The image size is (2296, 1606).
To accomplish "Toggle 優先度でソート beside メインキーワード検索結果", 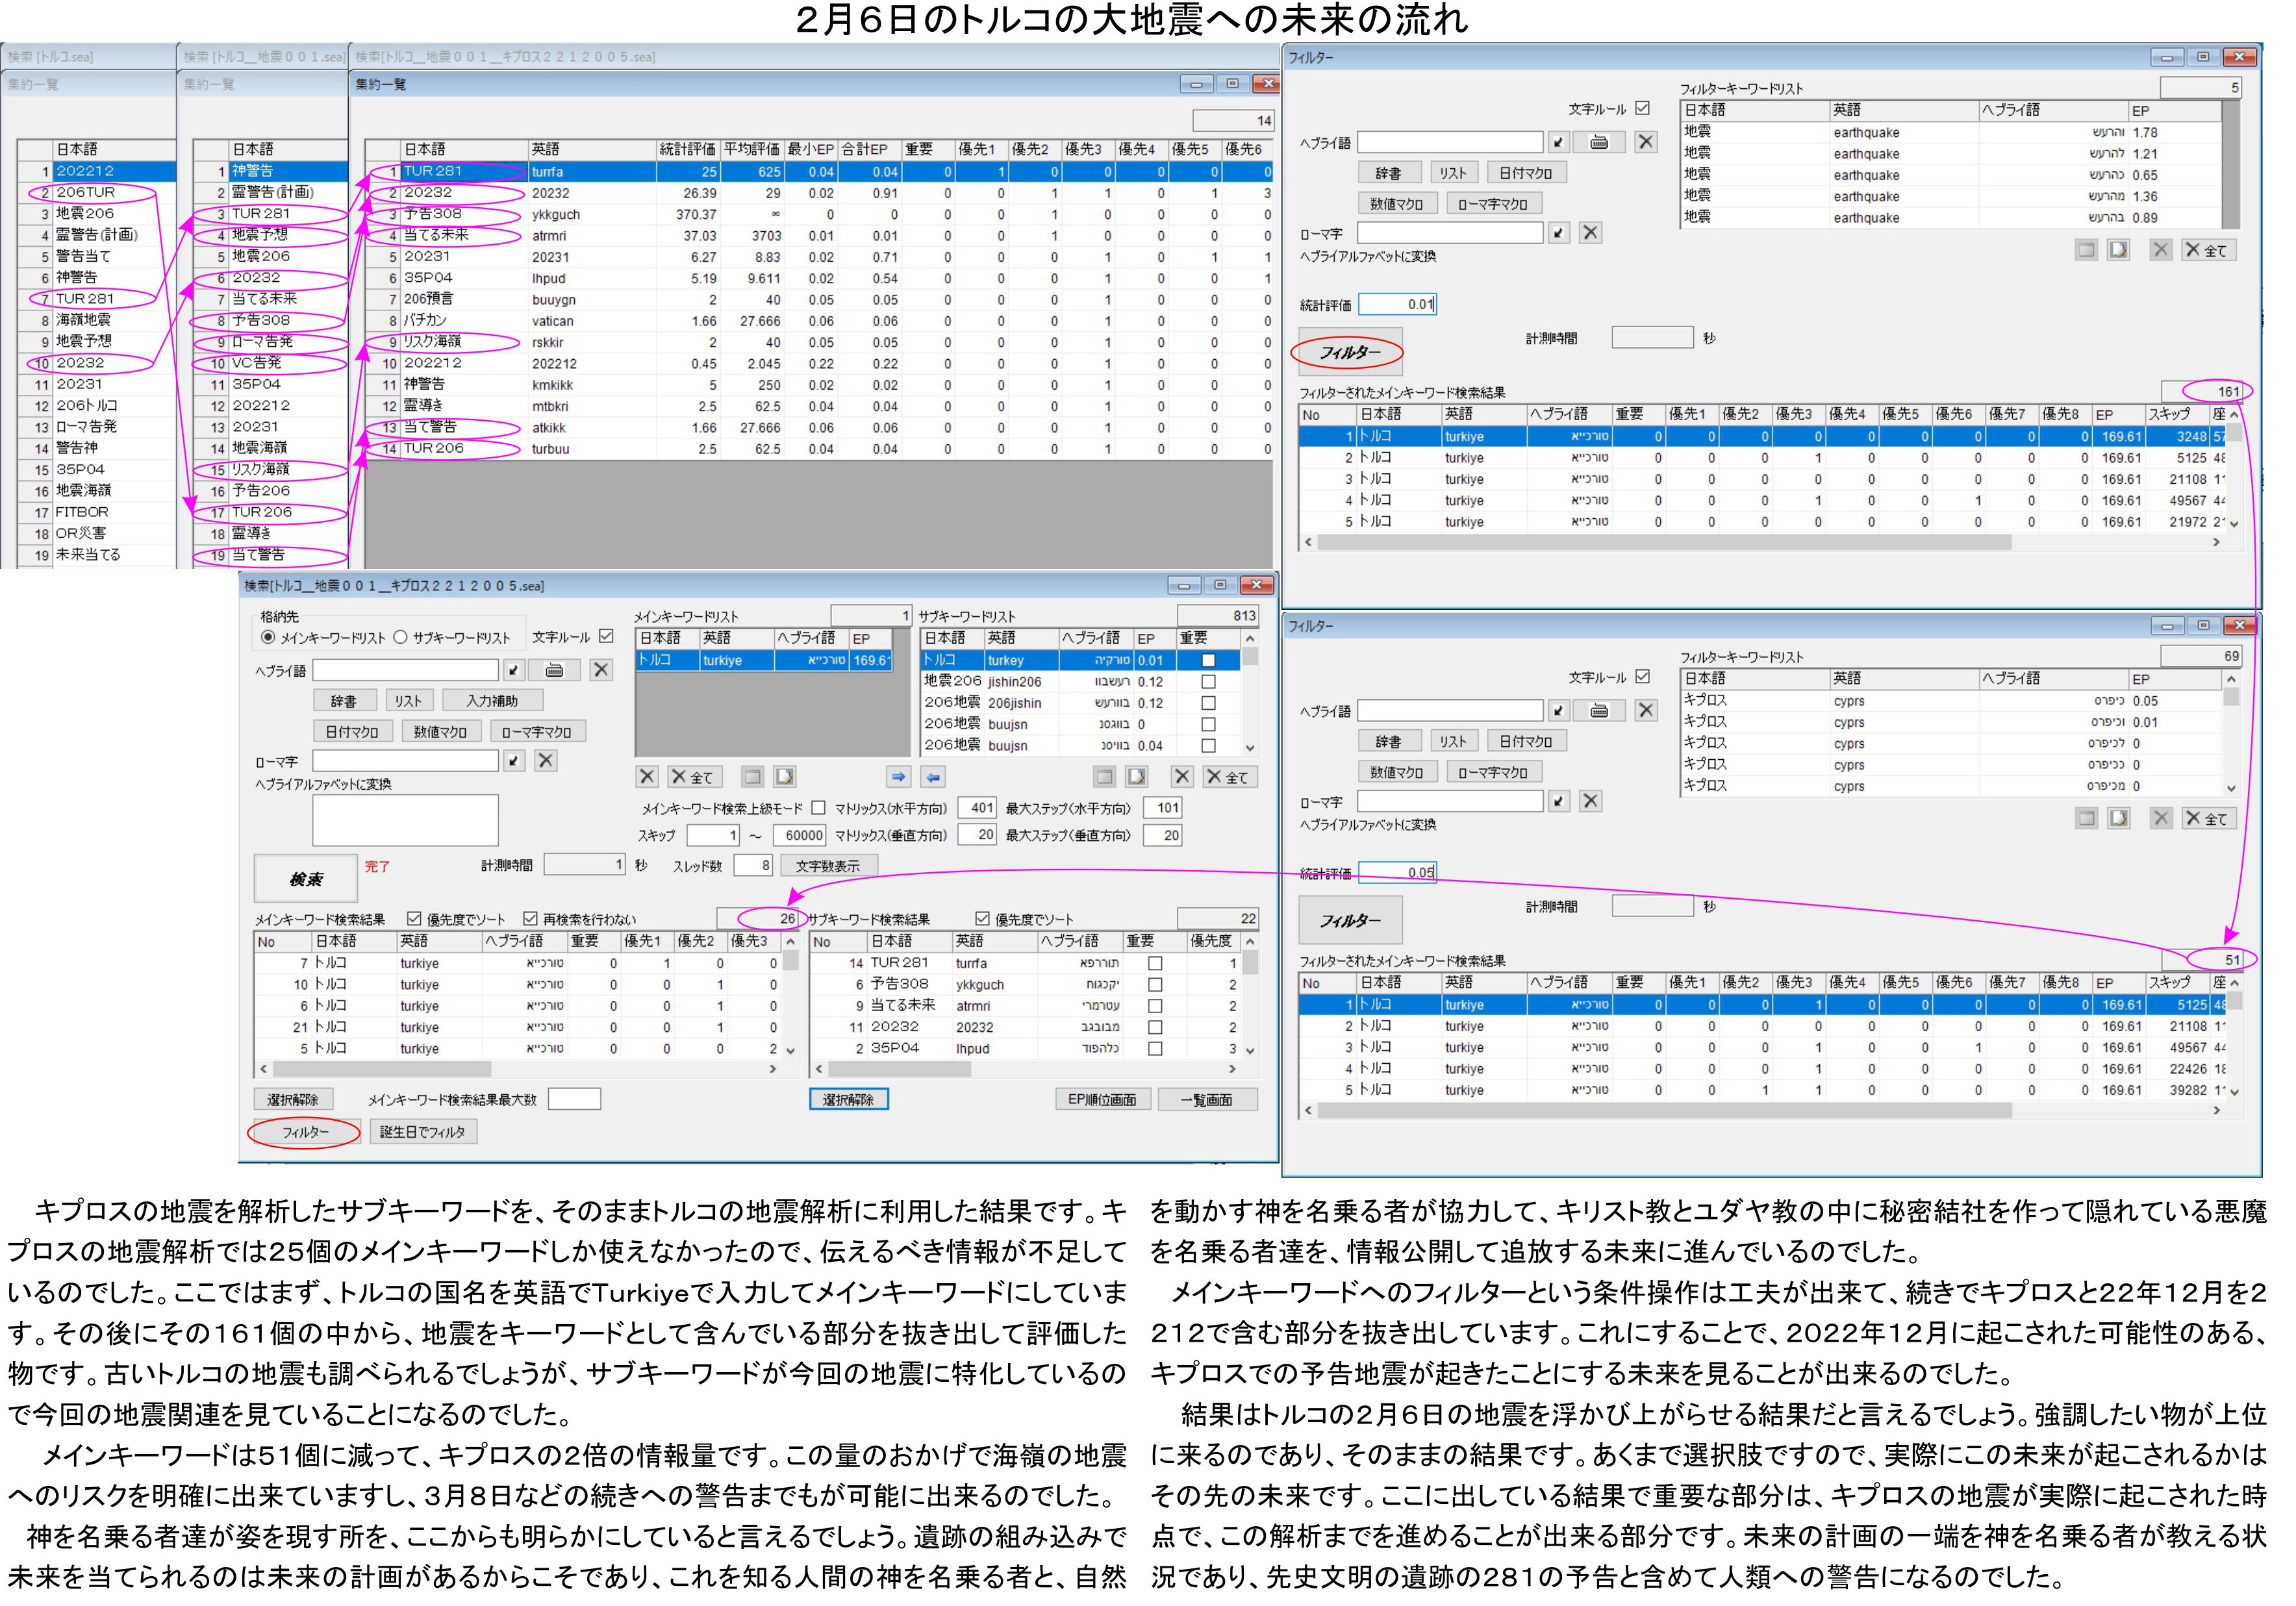I will tap(414, 918).
